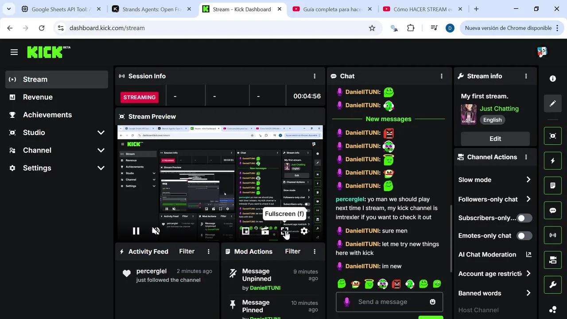The width and height of the screenshot is (567, 319).
Task: Insert the halo emote from the emote row
Action: (x=369, y=284)
